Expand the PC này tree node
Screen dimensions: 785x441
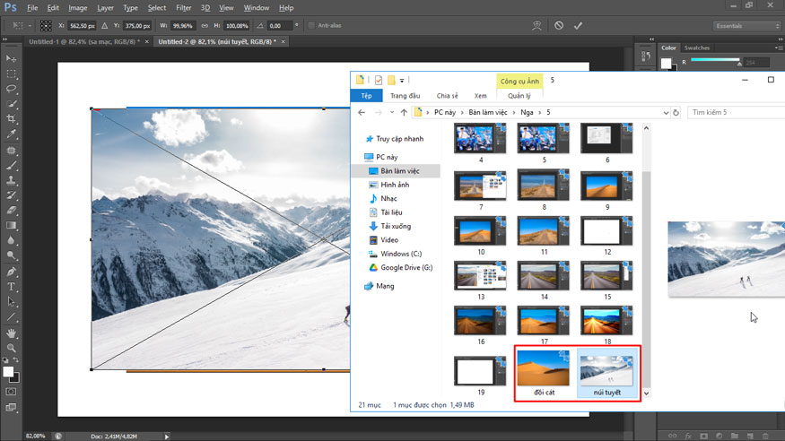pyautogui.click(x=357, y=157)
